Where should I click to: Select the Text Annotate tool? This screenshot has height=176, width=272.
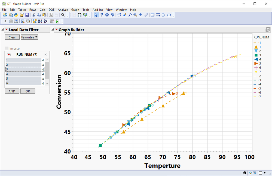(152, 15)
